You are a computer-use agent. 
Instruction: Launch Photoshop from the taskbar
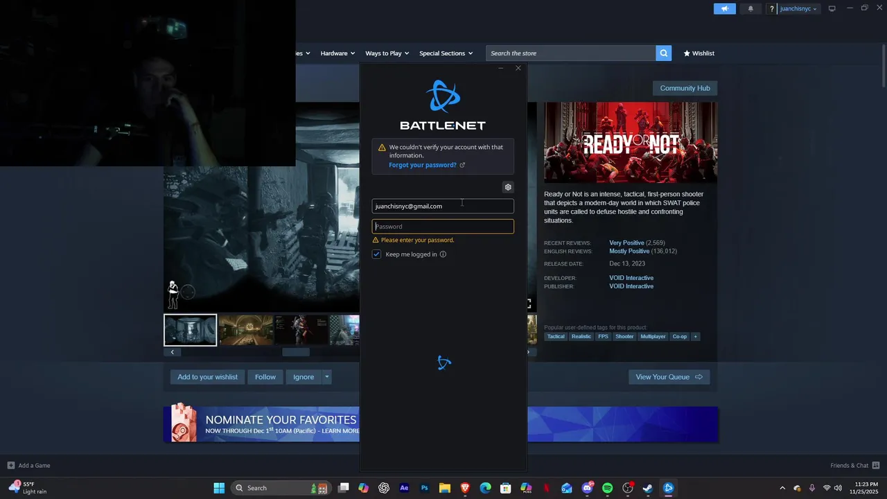pyautogui.click(x=425, y=488)
